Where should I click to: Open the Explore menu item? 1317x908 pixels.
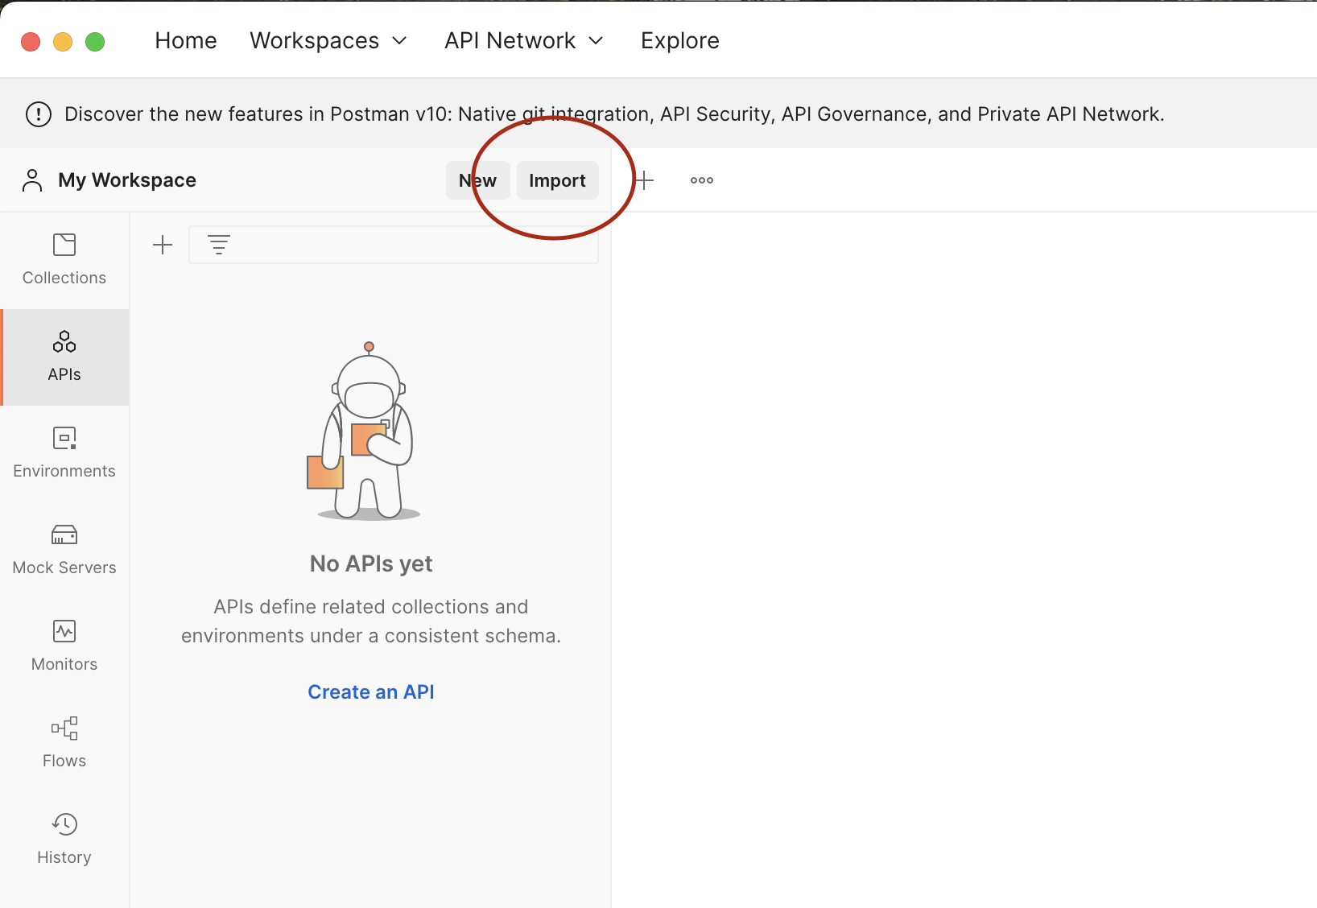[680, 40]
